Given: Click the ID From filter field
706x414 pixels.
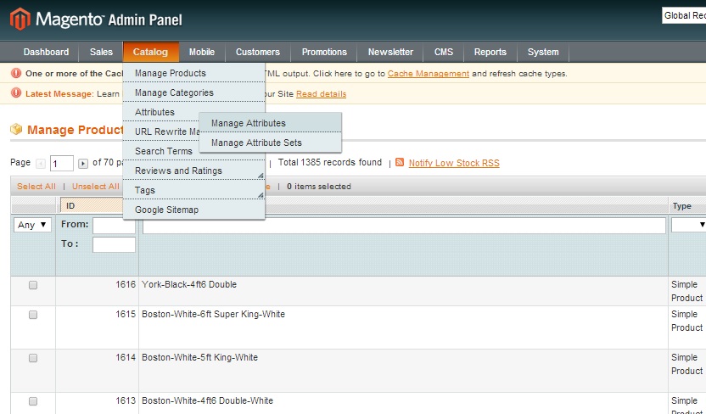Looking at the screenshot, I should 114,226.
